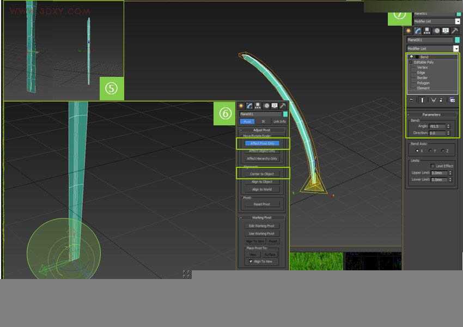The image size is (463, 327).
Task: Click the Edit Working Pivot button
Action: coord(261,226)
